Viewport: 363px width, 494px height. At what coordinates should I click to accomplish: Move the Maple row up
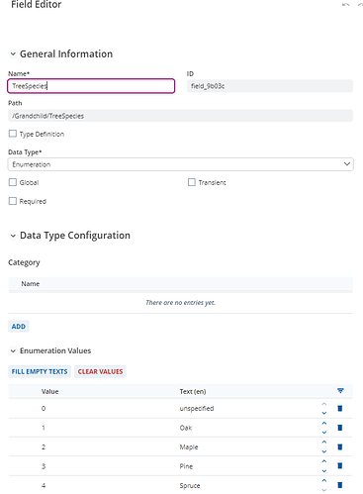click(x=324, y=442)
